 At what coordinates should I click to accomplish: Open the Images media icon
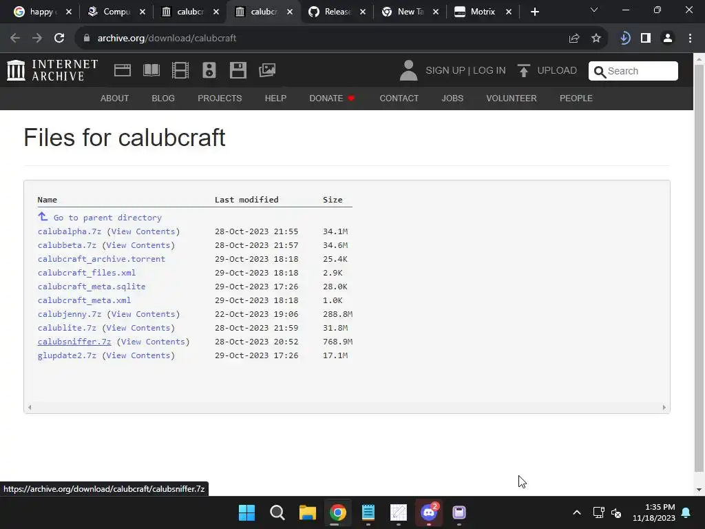tap(267, 70)
